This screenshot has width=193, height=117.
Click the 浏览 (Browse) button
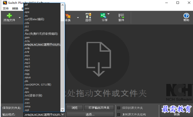75,108
